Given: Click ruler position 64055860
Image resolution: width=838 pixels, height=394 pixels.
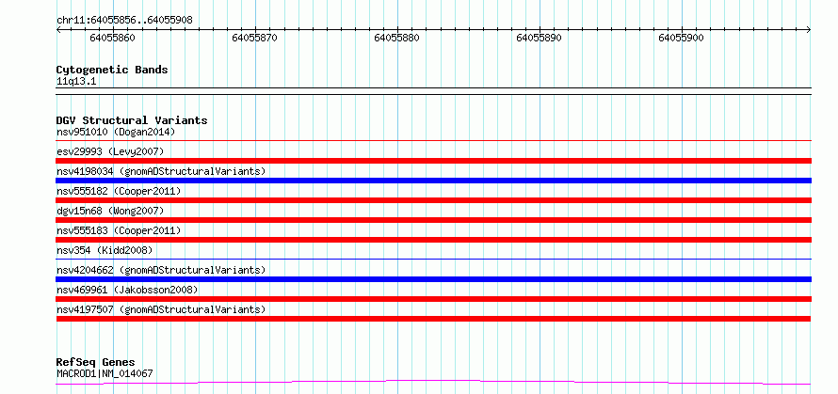Looking at the screenshot, I should pos(113,38).
